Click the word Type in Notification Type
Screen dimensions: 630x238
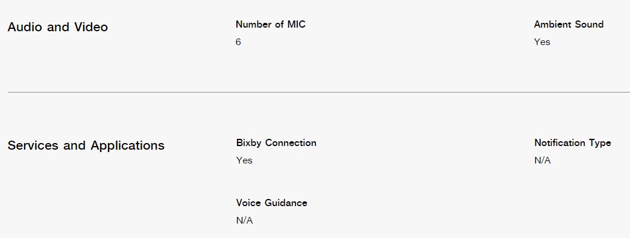coord(600,144)
